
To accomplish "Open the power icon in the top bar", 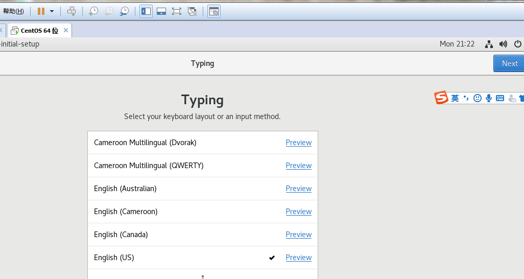I will 518,44.
